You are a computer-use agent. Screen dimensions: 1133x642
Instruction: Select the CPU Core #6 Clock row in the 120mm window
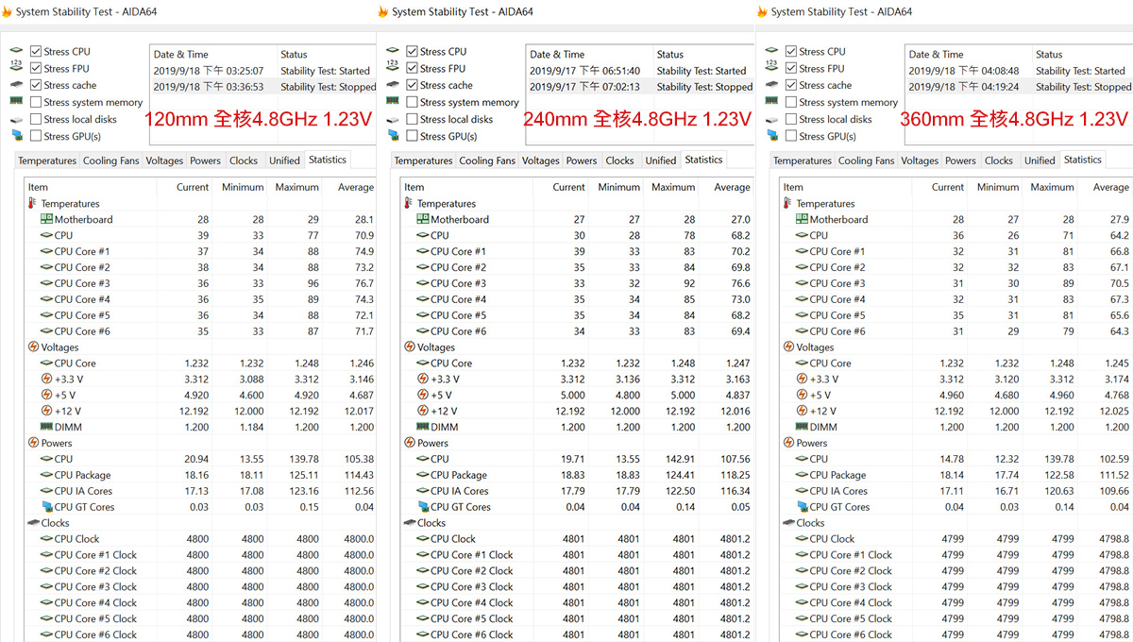coord(200,634)
